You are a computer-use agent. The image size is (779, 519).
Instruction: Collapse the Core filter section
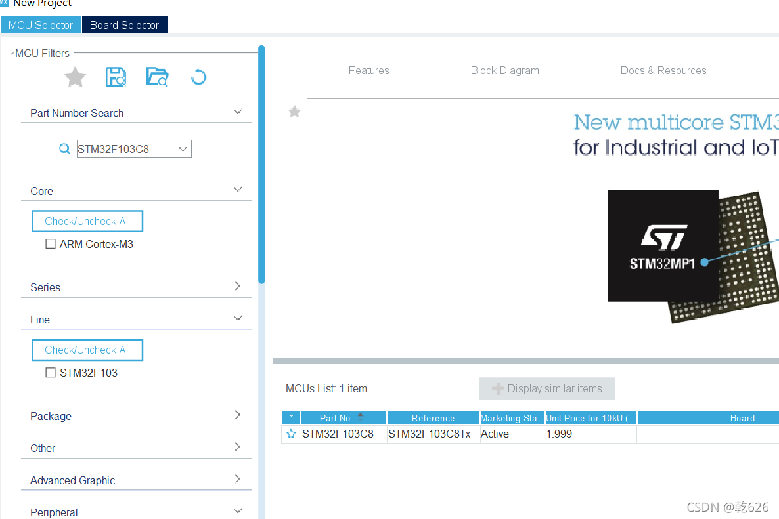[238, 190]
